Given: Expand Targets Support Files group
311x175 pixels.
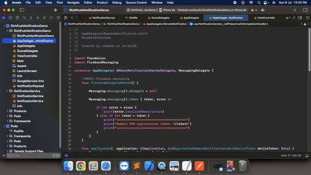Looking at the screenshot, I should tap(7, 151).
